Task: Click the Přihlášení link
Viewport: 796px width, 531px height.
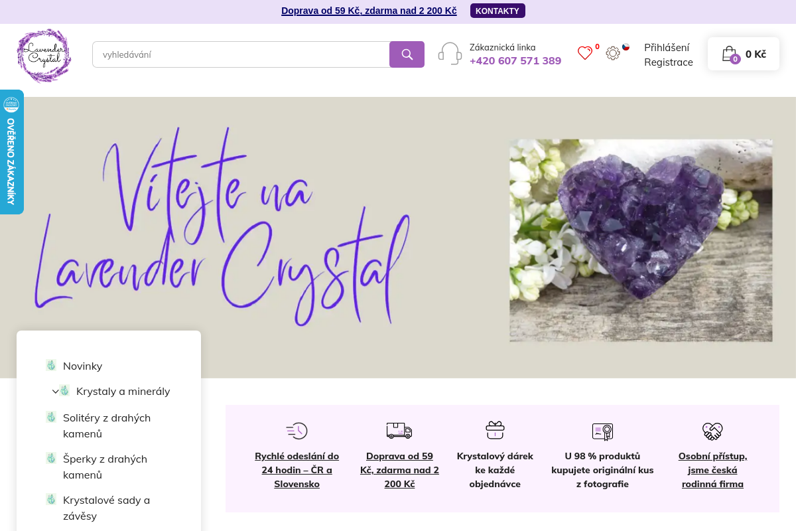Action: coord(667,47)
